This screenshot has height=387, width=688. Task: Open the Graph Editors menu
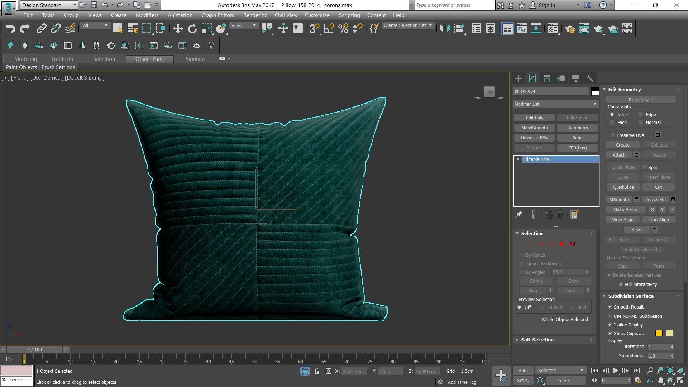click(x=218, y=15)
